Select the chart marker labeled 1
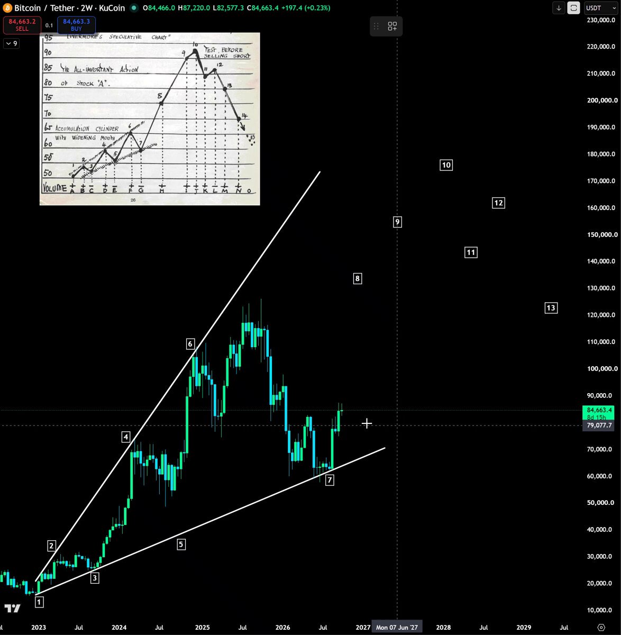This screenshot has width=621, height=635. pos(39,602)
